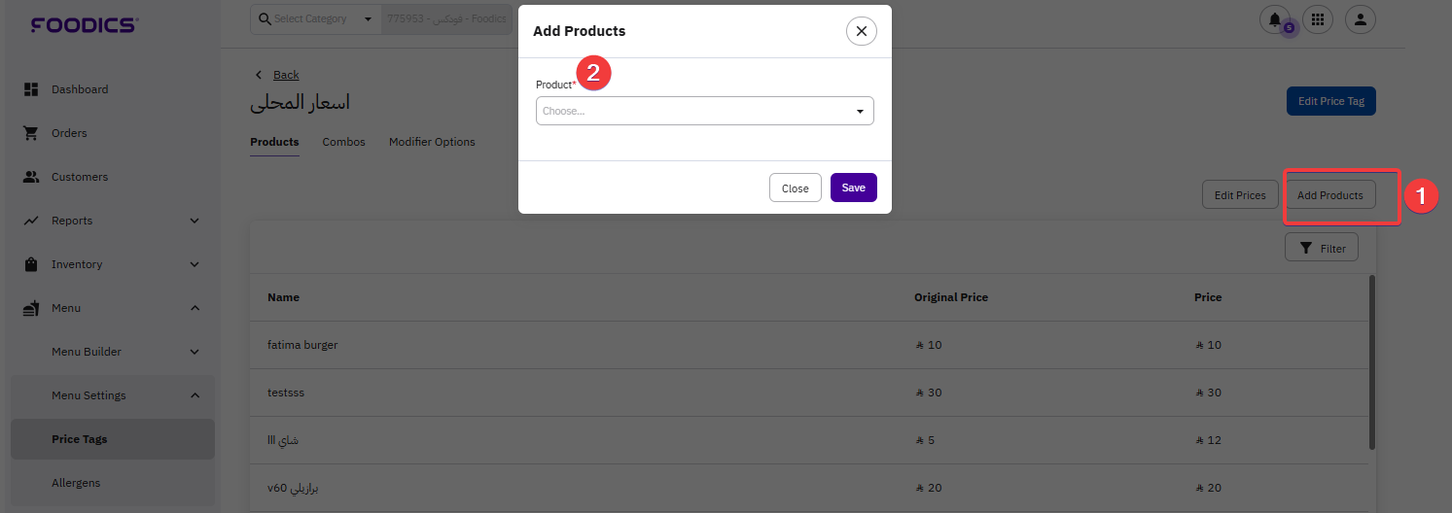The height and width of the screenshot is (513, 1452).
Task: Click the Customers people icon
Action: [30, 177]
